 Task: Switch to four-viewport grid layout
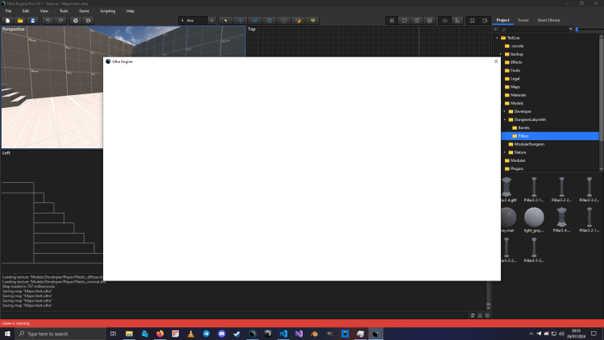click(x=391, y=20)
